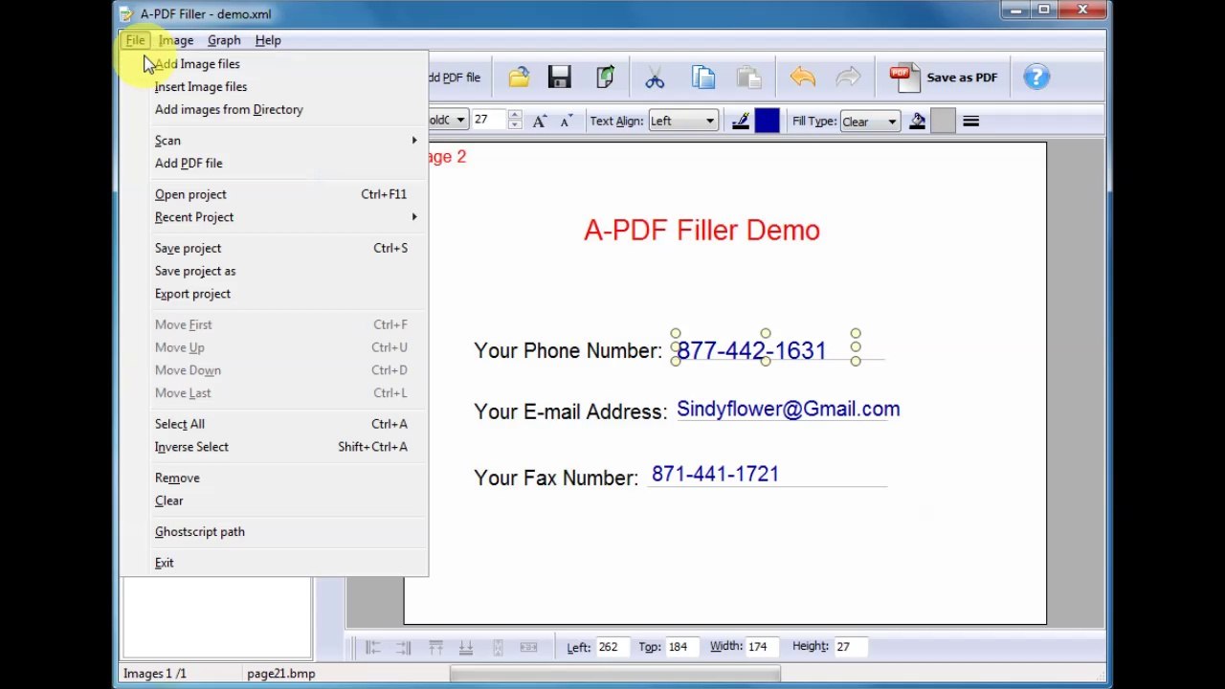Click the same height icon
The image size is (1225, 689).
pos(498,648)
